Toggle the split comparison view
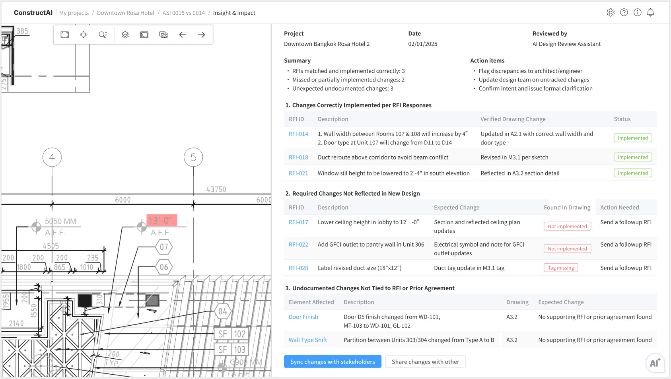Viewport: 671px width, 379px height. [x=144, y=35]
